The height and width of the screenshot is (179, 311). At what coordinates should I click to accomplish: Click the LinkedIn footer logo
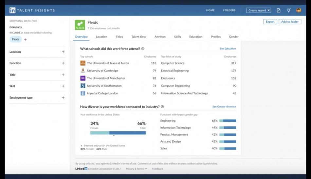click(x=81, y=169)
